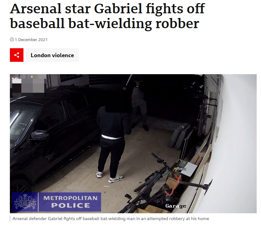Open the London violence topic tag

click(x=52, y=55)
